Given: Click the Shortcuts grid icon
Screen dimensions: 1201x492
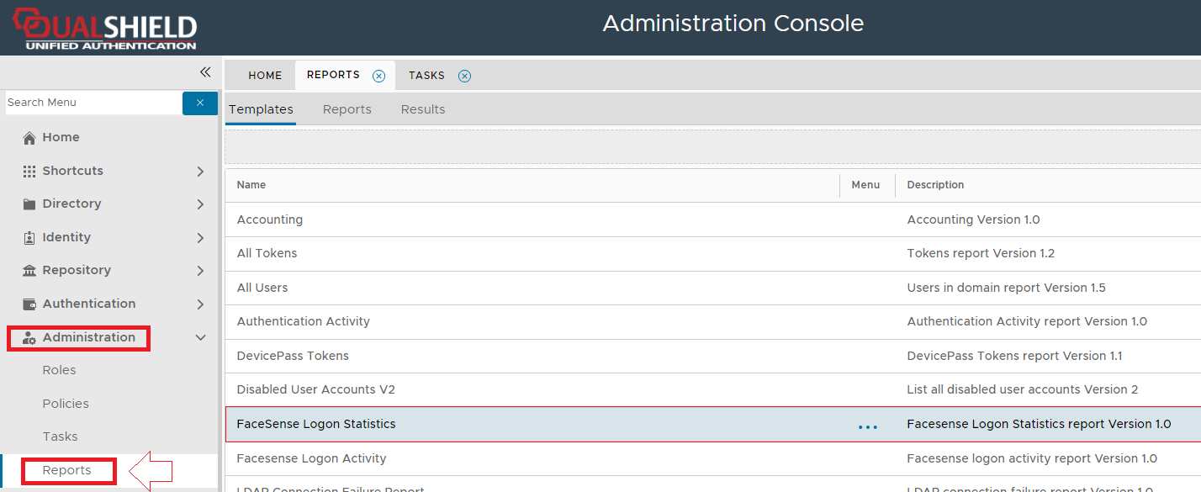Looking at the screenshot, I should (x=29, y=171).
